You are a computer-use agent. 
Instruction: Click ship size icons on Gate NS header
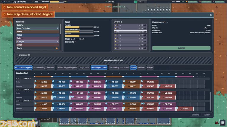click(x=20, y=101)
